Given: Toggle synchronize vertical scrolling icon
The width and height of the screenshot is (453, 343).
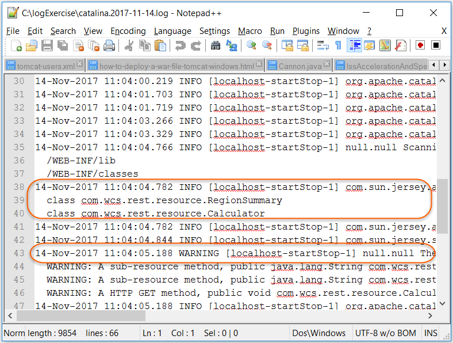Looking at the screenshot, I should point(287,45).
